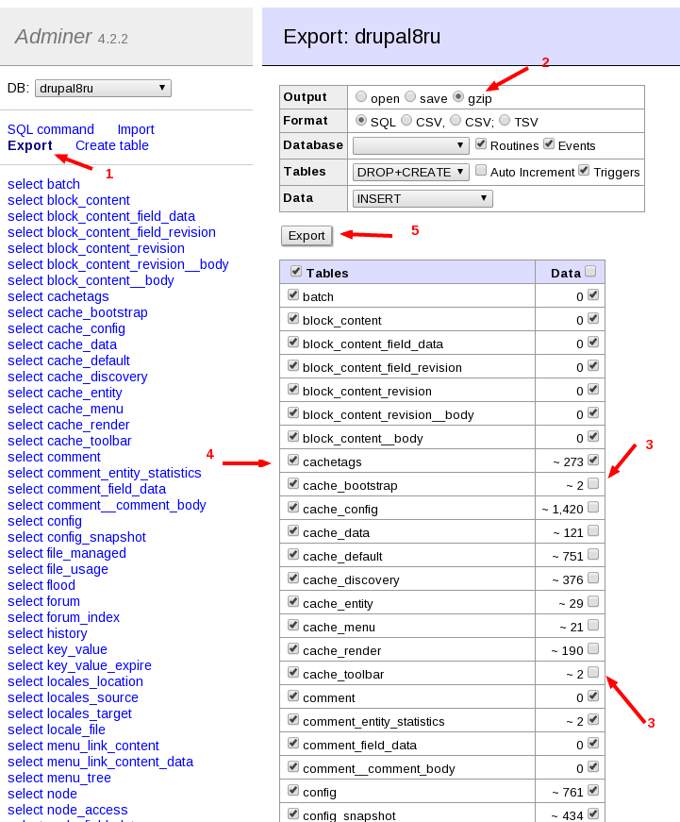Uncheck the batch table checkbox

293,294
